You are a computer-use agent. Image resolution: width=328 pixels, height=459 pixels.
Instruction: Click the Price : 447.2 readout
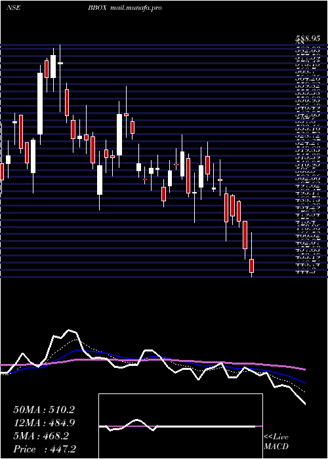click(x=44, y=449)
